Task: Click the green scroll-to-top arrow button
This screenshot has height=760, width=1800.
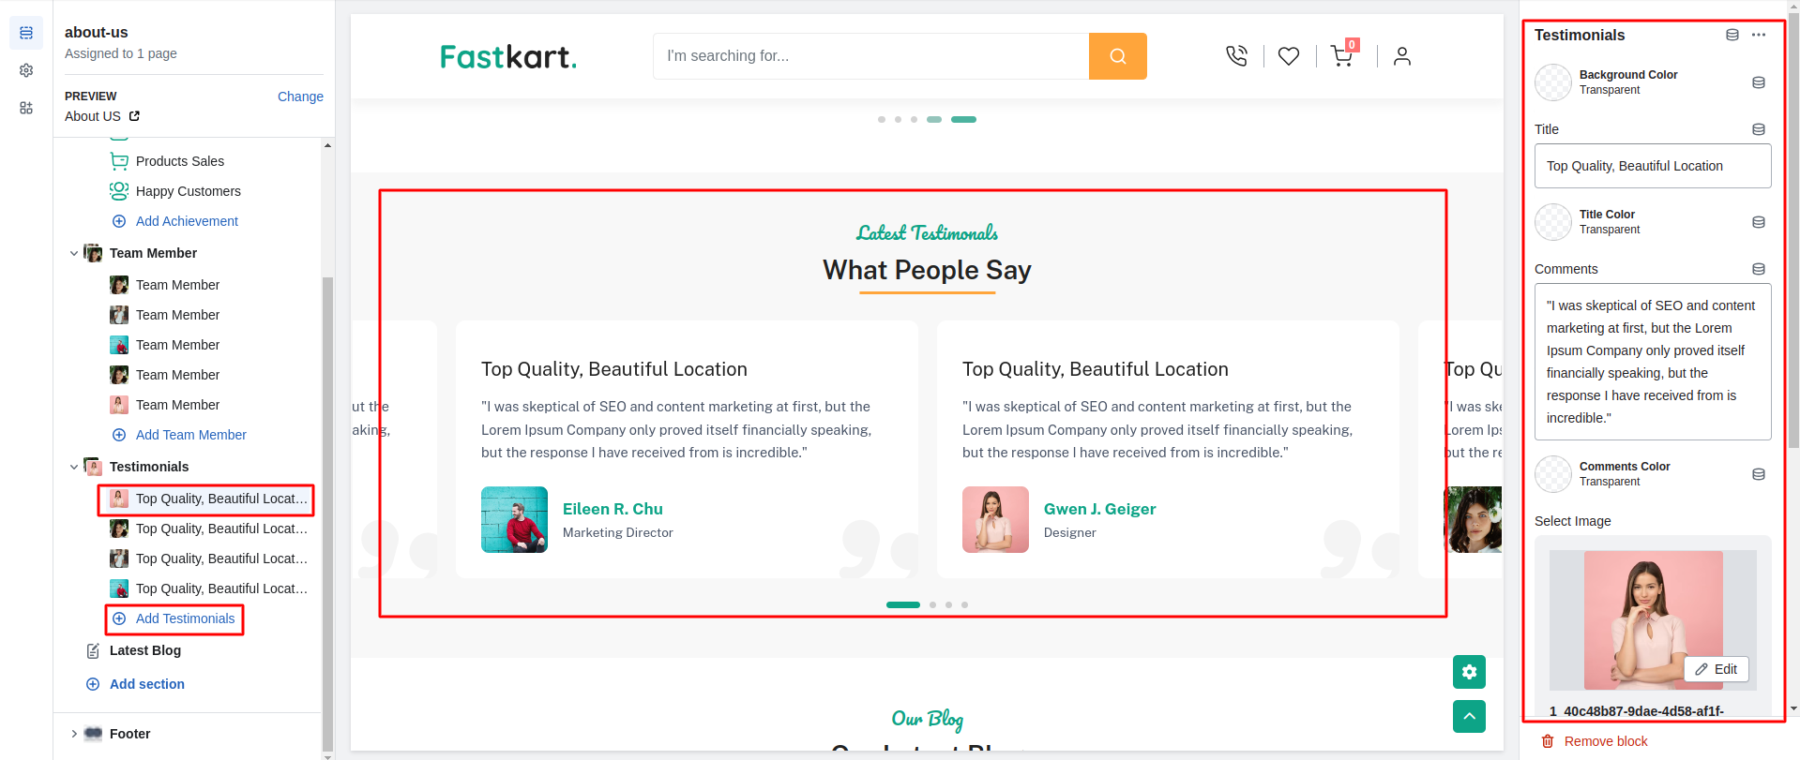Action: pyautogui.click(x=1469, y=716)
